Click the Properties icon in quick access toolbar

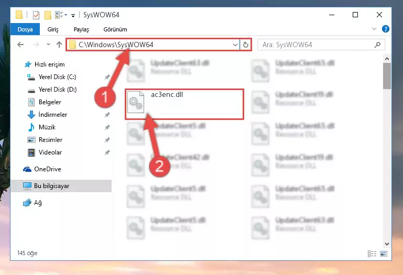click(x=36, y=15)
